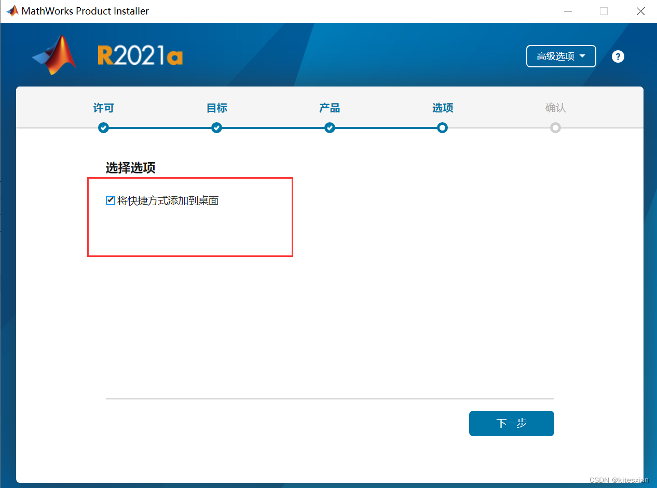Image resolution: width=657 pixels, height=488 pixels.
Task: Click the 产品 step checkmark circle
Action: click(x=330, y=127)
